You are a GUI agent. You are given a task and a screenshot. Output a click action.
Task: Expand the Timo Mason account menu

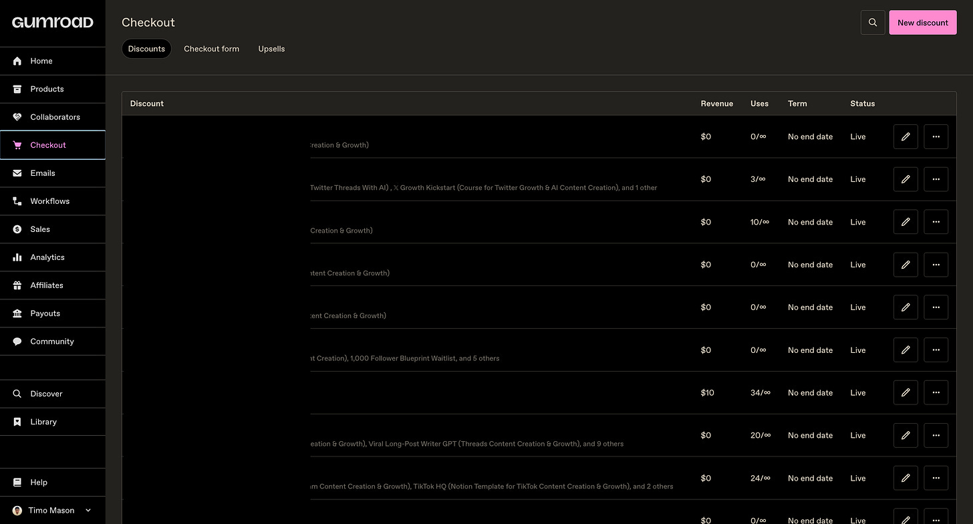[53, 510]
